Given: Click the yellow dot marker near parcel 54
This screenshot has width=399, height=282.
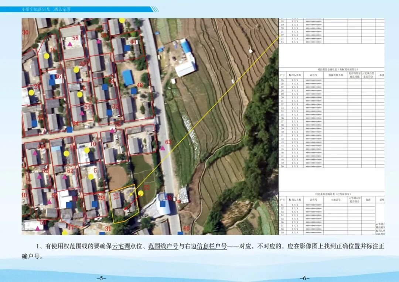Looking at the screenshot, I should click(x=64, y=232).
